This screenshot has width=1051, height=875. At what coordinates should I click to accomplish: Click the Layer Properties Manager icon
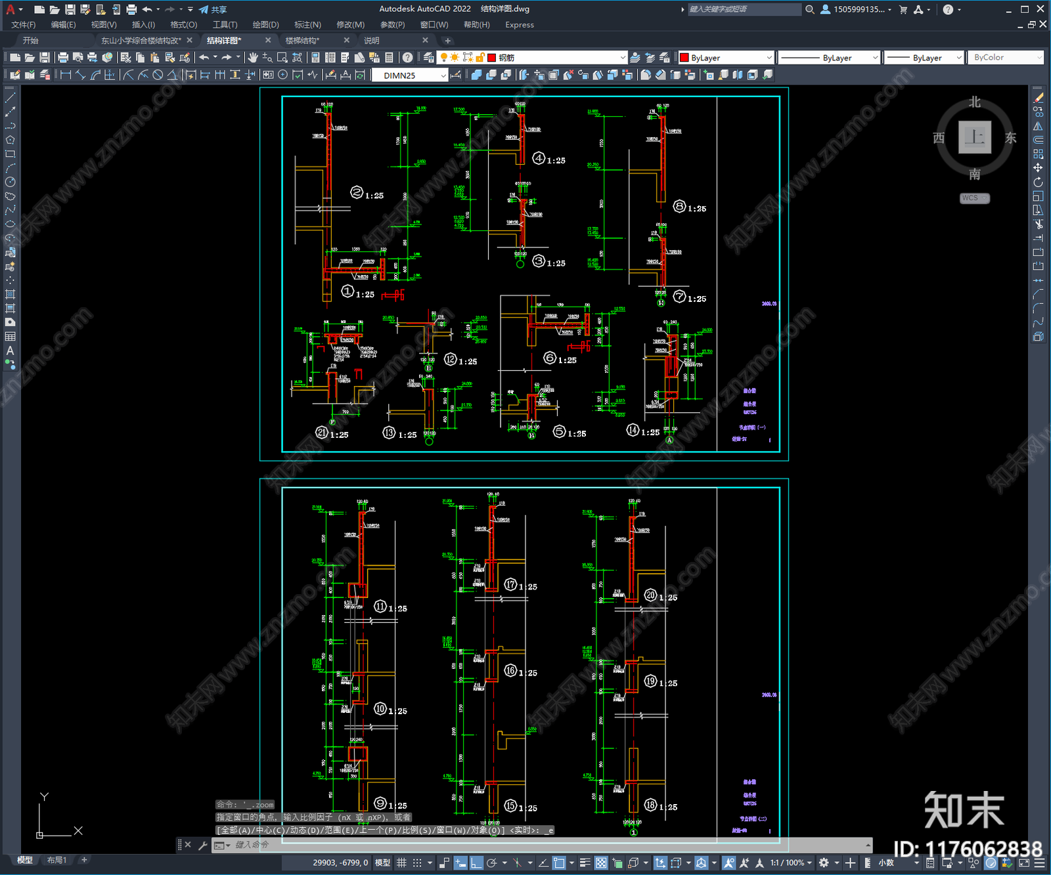(429, 58)
